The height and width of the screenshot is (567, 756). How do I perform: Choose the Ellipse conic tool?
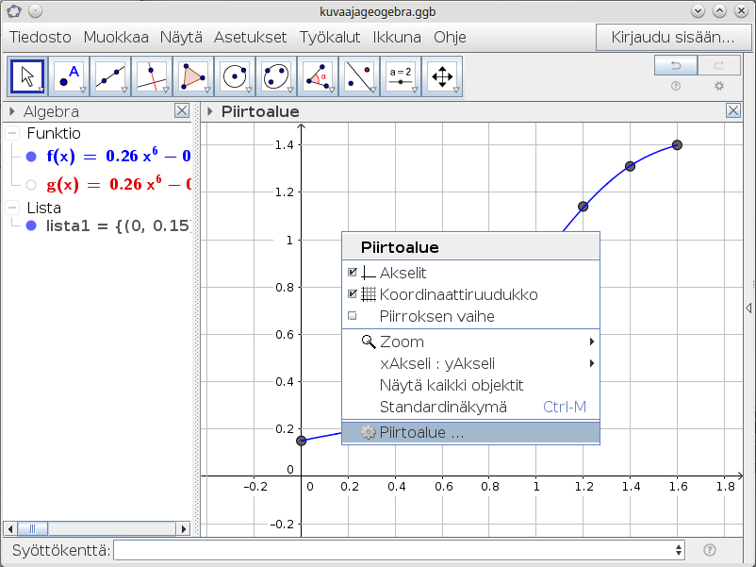pyautogui.click(x=275, y=76)
